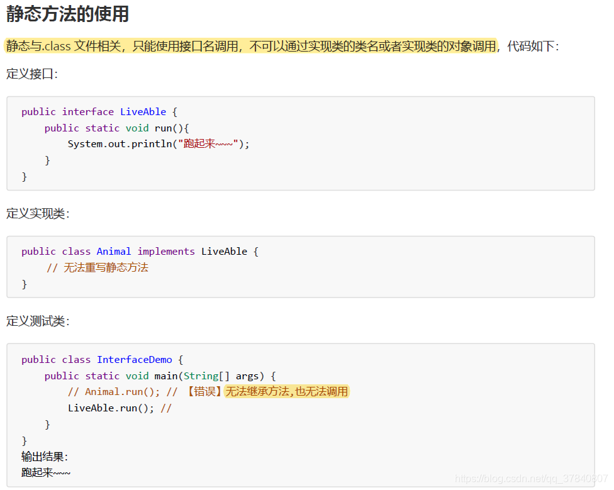Image resolution: width=614 pixels, height=490 pixels.
Task: Click the line LiveAble.run(); //
Action: point(120,408)
